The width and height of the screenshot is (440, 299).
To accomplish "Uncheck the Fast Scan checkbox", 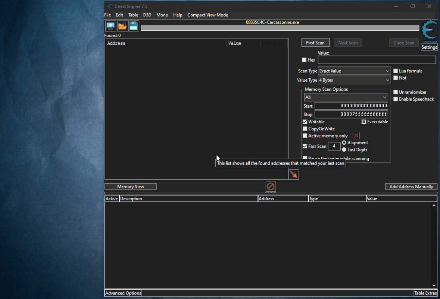I will [x=305, y=146].
